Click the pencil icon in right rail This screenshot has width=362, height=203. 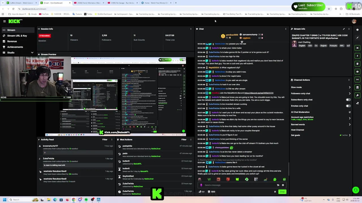point(357,38)
